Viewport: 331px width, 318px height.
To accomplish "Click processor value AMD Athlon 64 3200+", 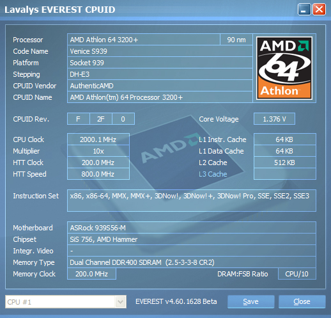I will coord(144,40).
